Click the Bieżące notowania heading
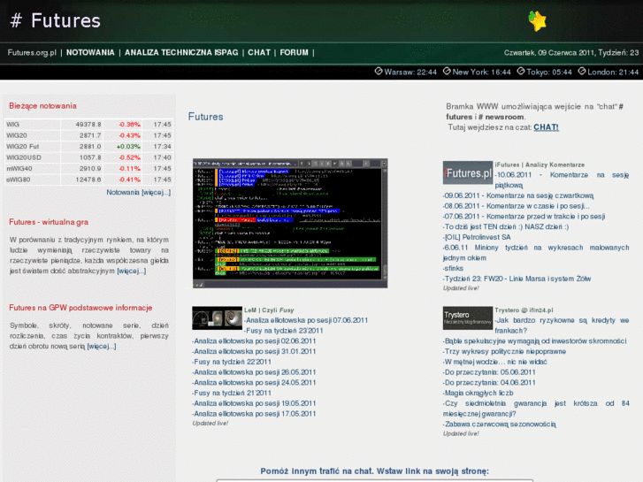 pyautogui.click(x=42, y=106)
